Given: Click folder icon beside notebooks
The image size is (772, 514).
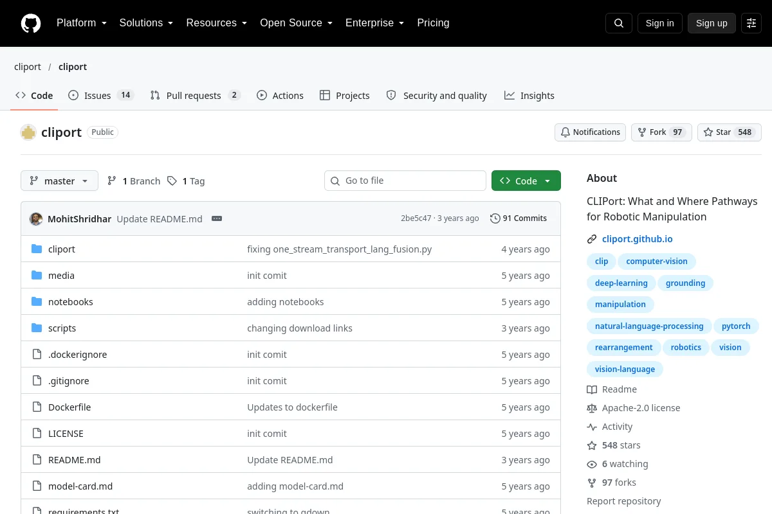Looking at the screenshot, I should 37,302.
